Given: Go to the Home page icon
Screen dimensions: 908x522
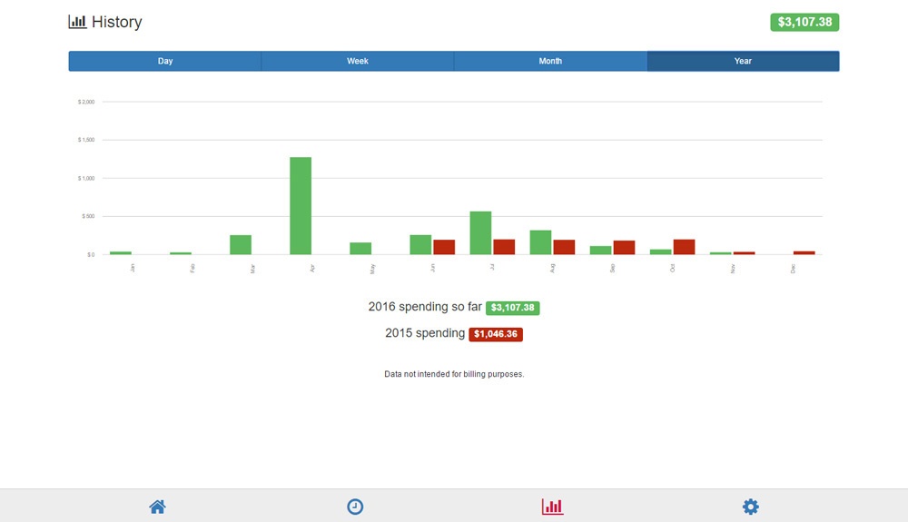Looking at the screenshot, I should (x=157, y=507).
